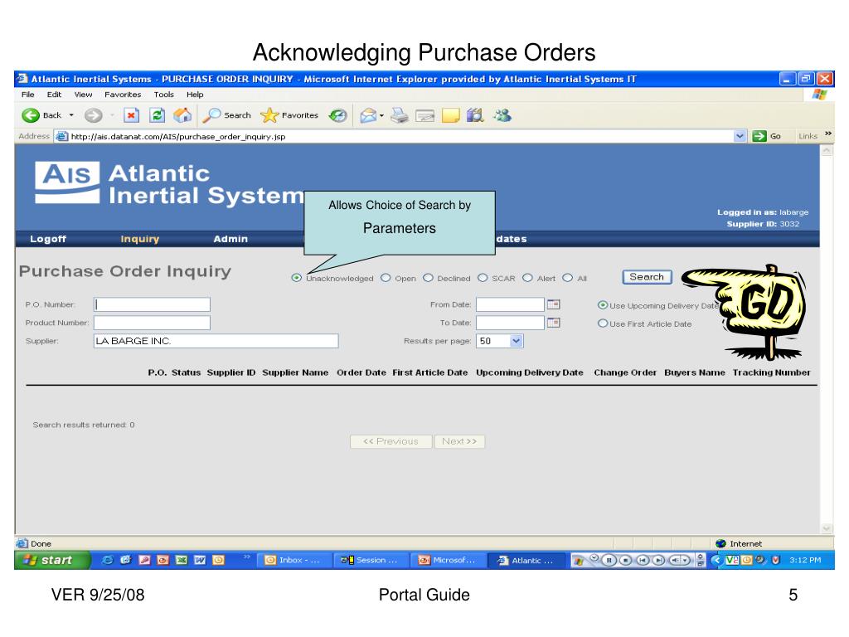
Task: Open the View menu
Action: (84, 95)
